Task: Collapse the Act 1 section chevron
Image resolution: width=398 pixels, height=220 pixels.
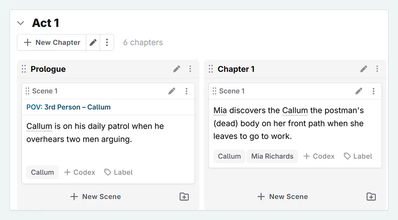Action: 21,23
